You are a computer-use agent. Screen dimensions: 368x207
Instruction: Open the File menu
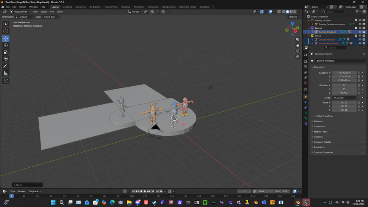pyautogui.click(x=8, y=7)
